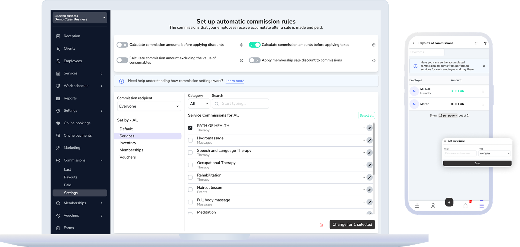This screenshot has height=247, width=520.
Task: Tap the filter icon in phone header
Action: 485,43
